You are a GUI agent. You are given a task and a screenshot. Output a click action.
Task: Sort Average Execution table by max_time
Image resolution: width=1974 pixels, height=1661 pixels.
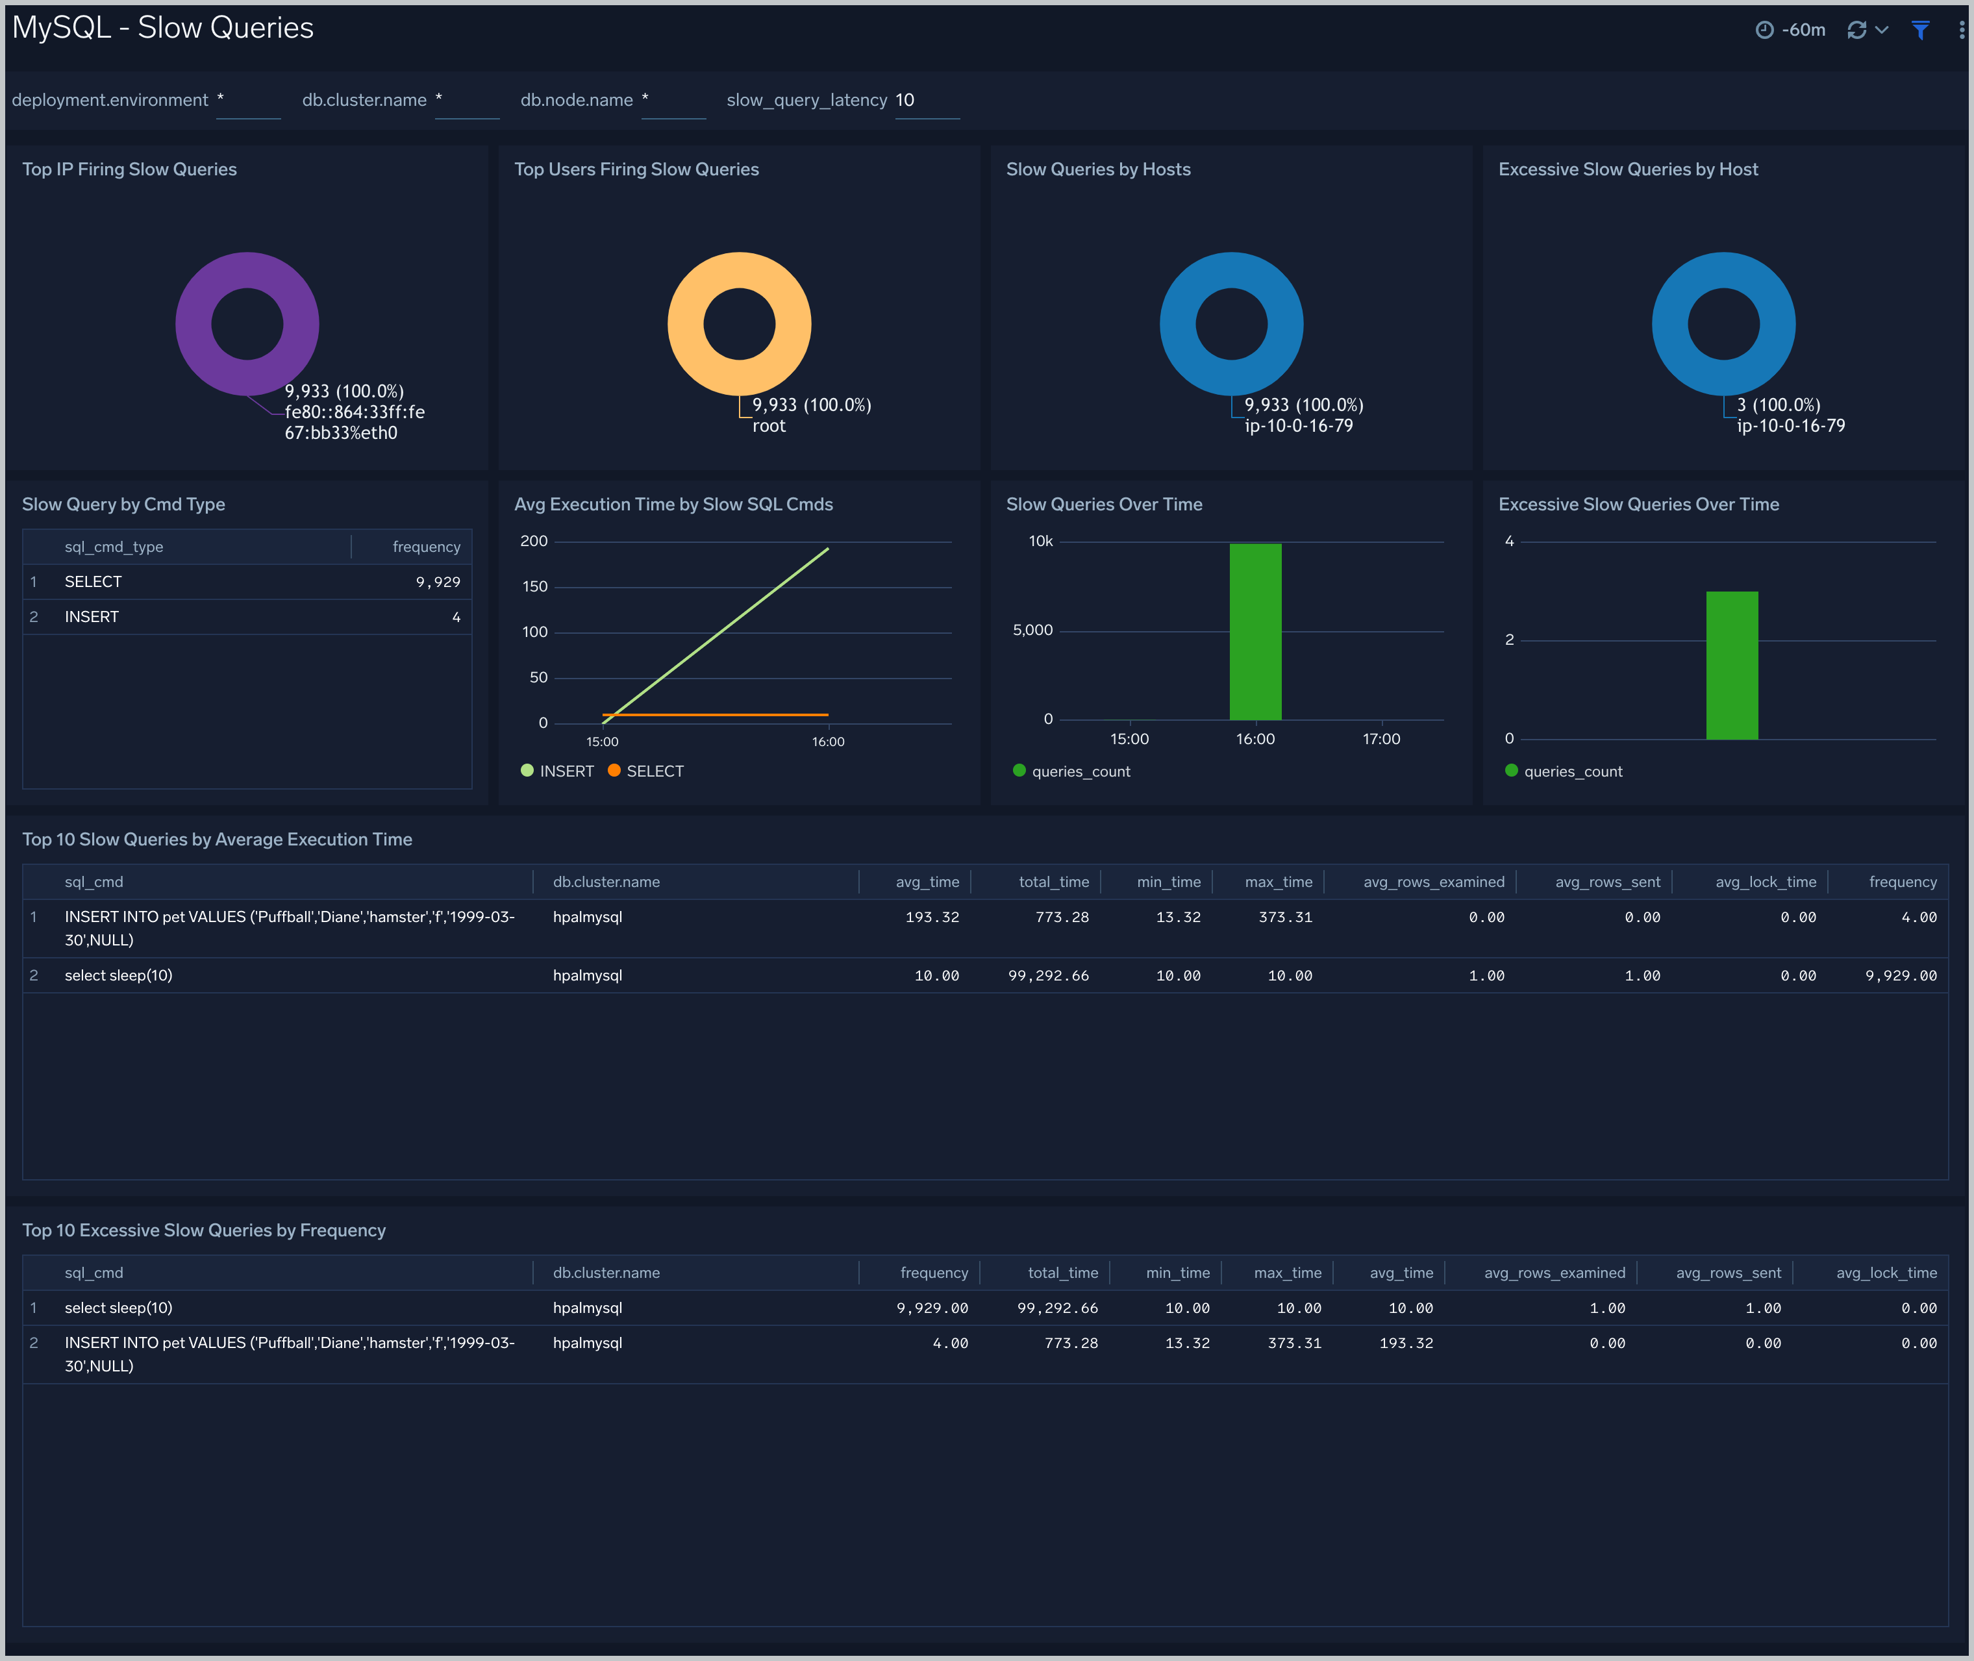[1279, 882]
